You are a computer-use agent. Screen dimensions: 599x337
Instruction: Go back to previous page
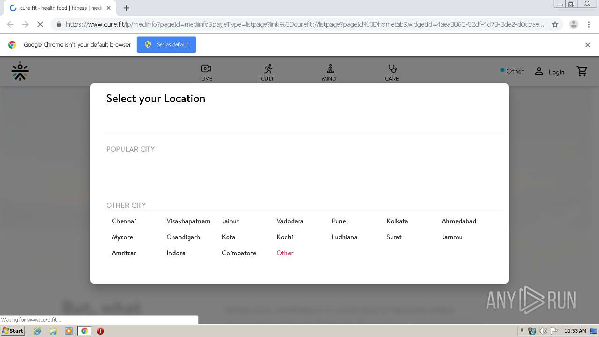point(10,24)
